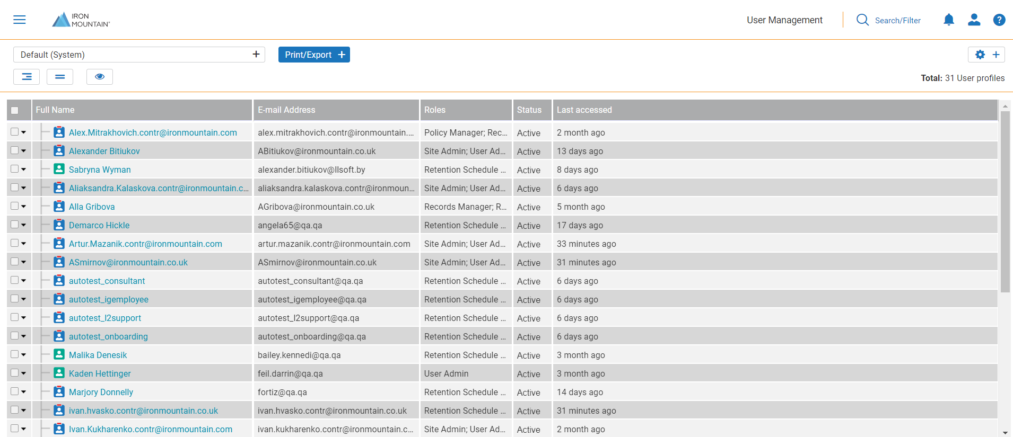This screenshot has width=1013, height=437.
Task: Open the user account profile icon
Action: pos(974,20)
